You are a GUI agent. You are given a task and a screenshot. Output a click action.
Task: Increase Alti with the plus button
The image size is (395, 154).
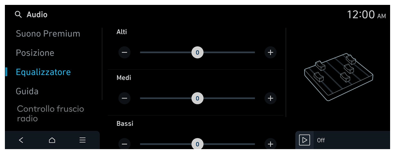270,52
